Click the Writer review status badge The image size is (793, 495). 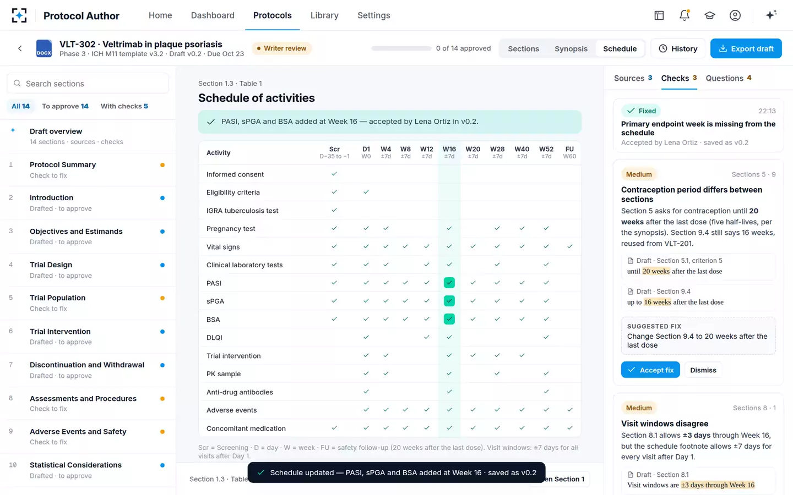(x=282, y=48)
